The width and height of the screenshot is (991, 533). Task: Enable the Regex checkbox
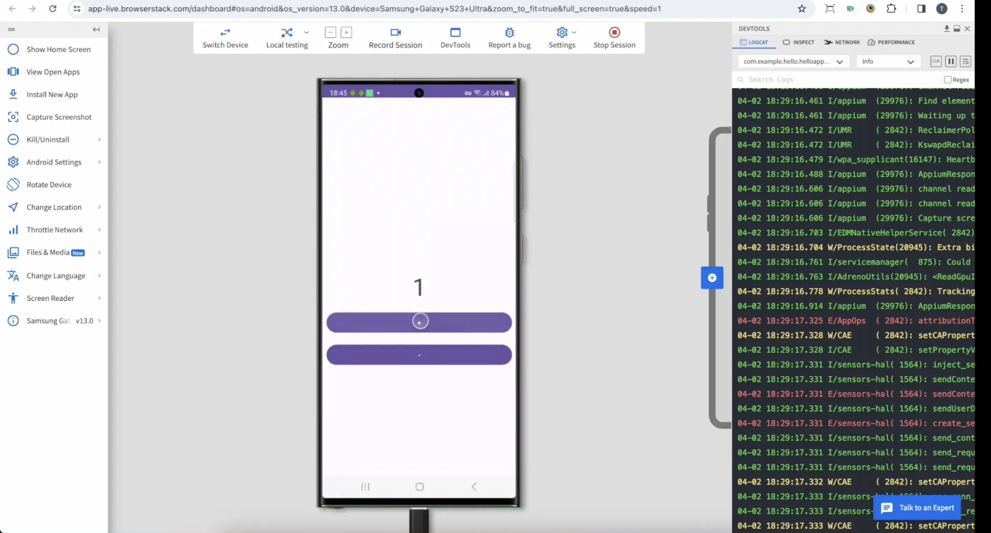click(x=947, y=80)
